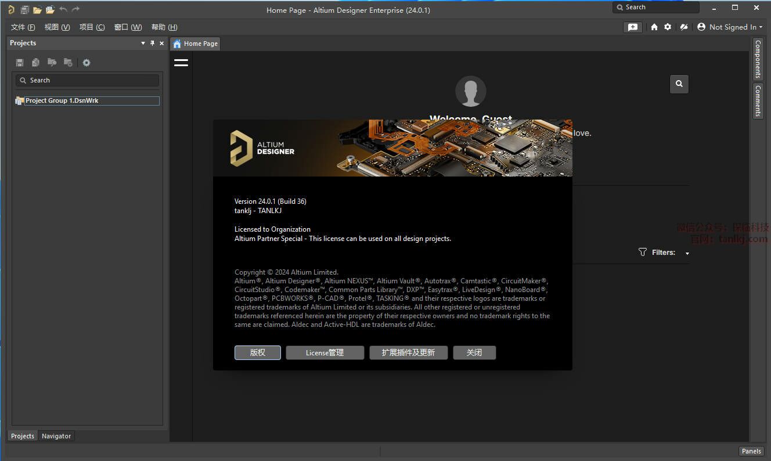
Task: Click the speech bubble plus icon
Action: (x=632, y=27)
